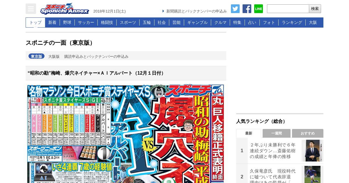349x183 pixels.
Task: Open the 野球 nav item
Action: click(x=67, y=22)
